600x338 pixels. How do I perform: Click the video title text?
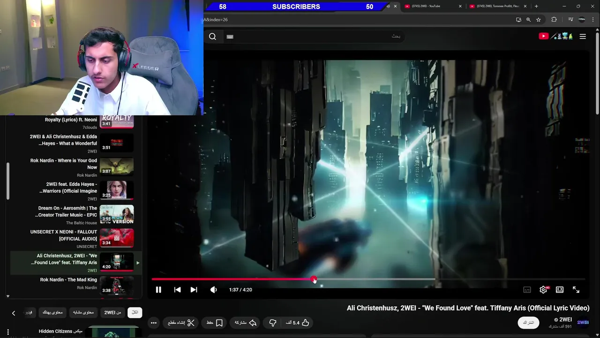point(468,308)
